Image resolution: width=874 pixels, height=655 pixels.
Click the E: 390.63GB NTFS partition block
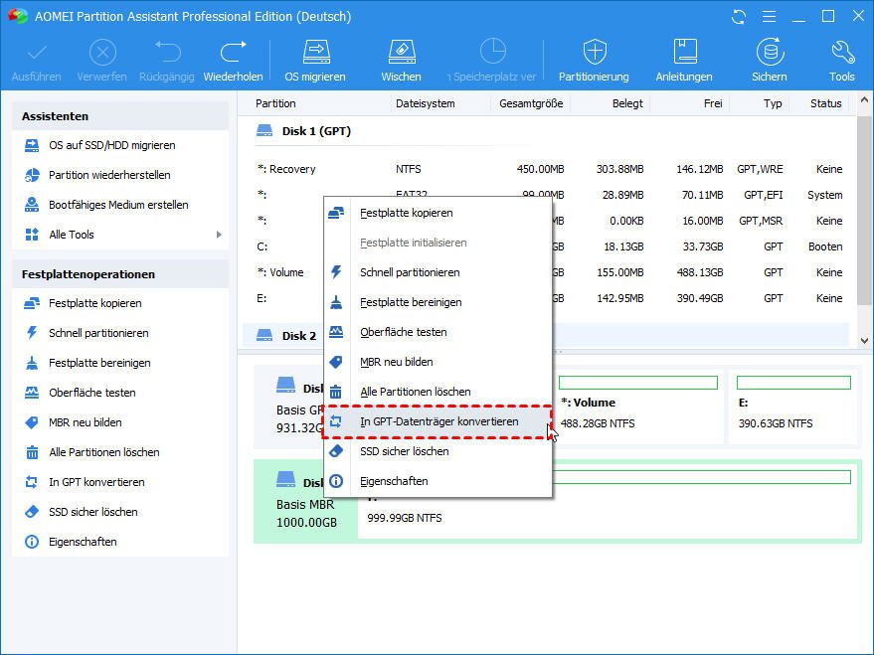tap(793, 408)
